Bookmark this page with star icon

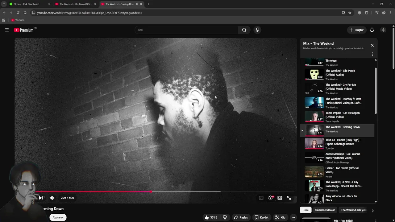pyautogui.click(x=350, y=13)
